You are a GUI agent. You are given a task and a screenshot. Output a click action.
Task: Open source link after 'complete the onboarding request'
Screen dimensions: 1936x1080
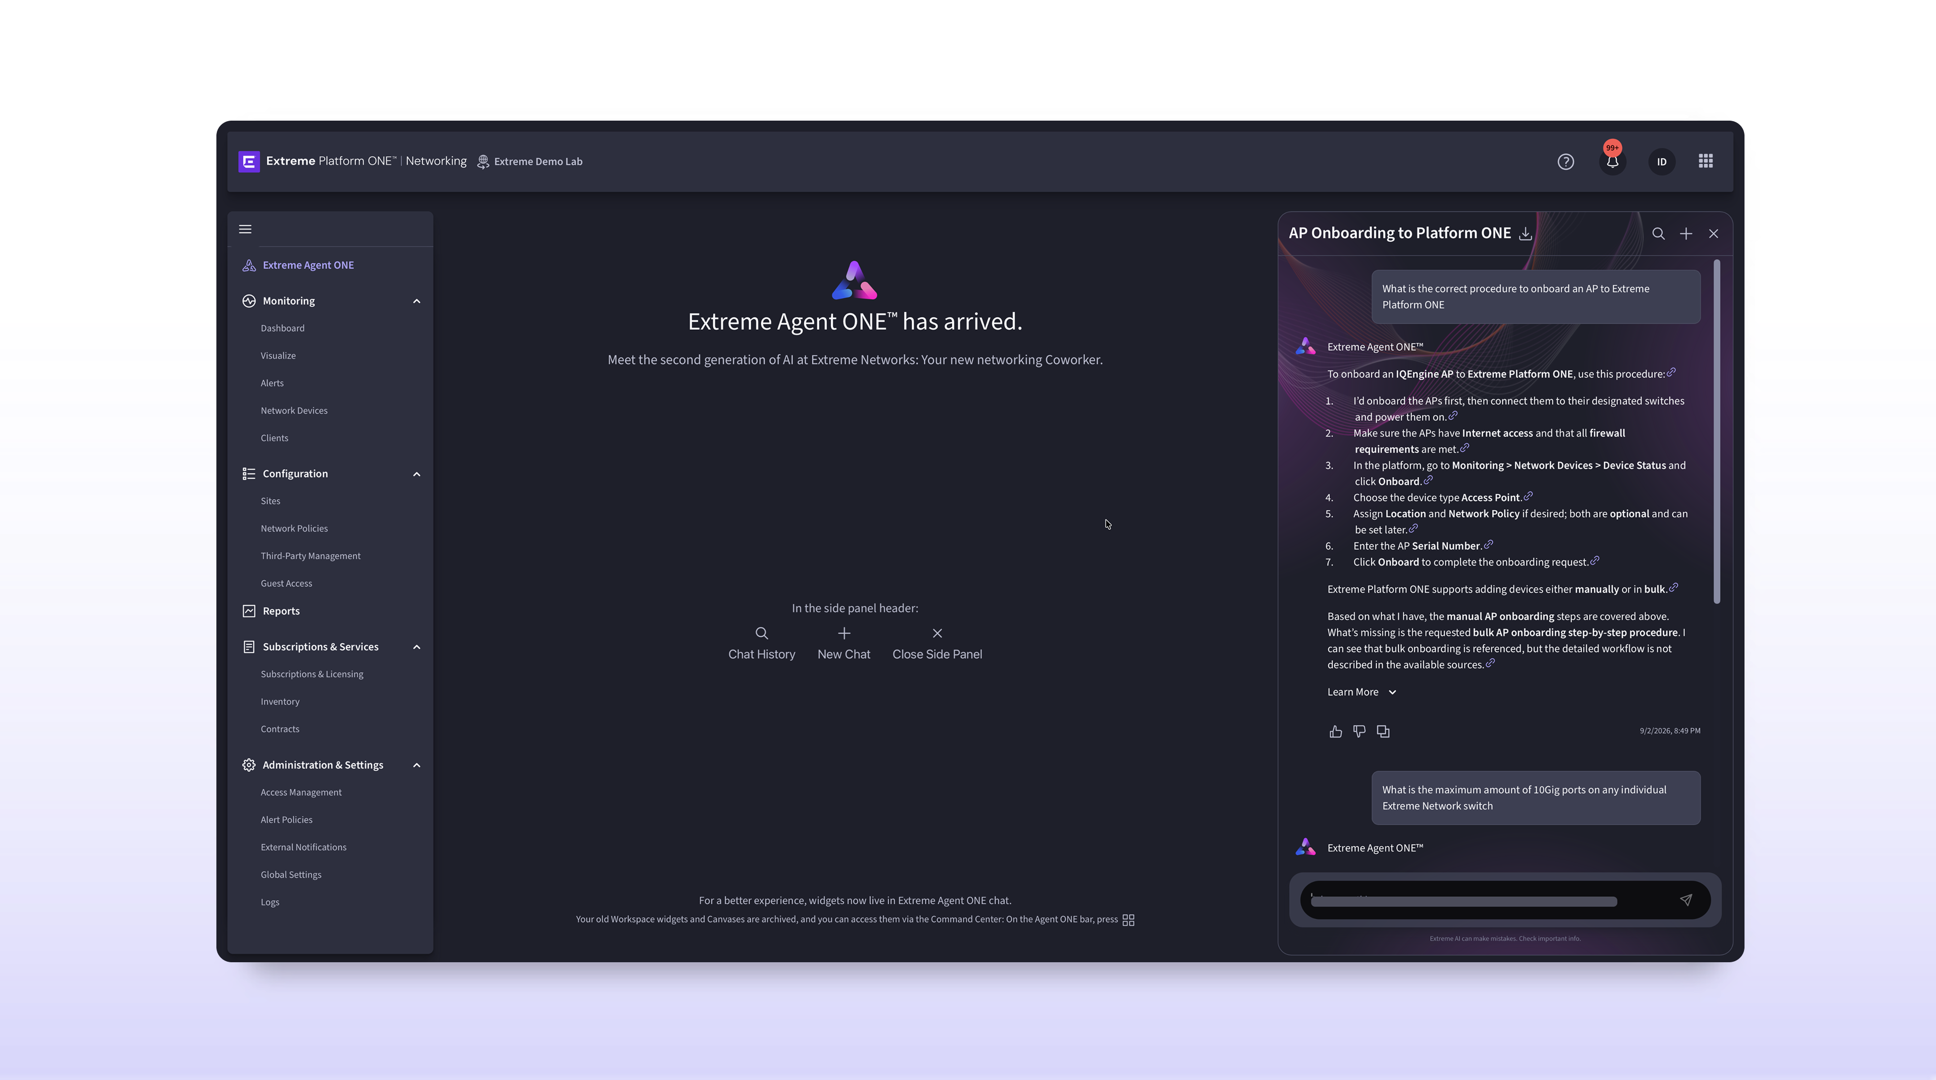tap(1594, 561)
